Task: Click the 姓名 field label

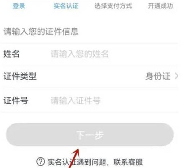Action: click(x=11, y=54)
